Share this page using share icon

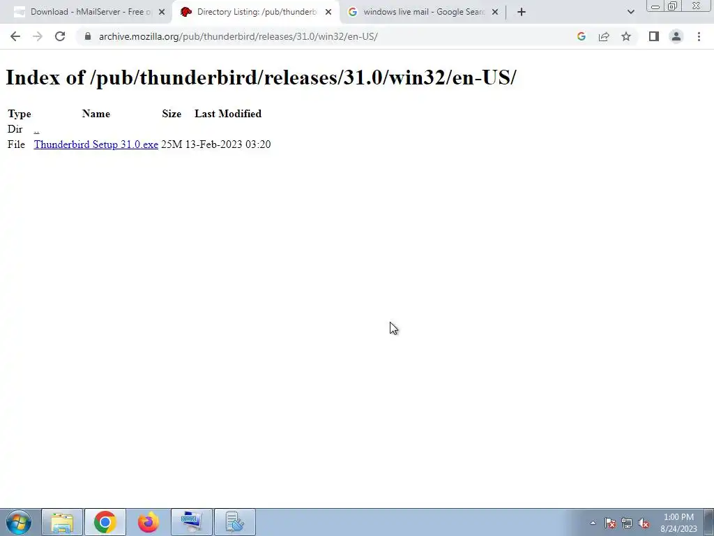(x=604, y=36)
